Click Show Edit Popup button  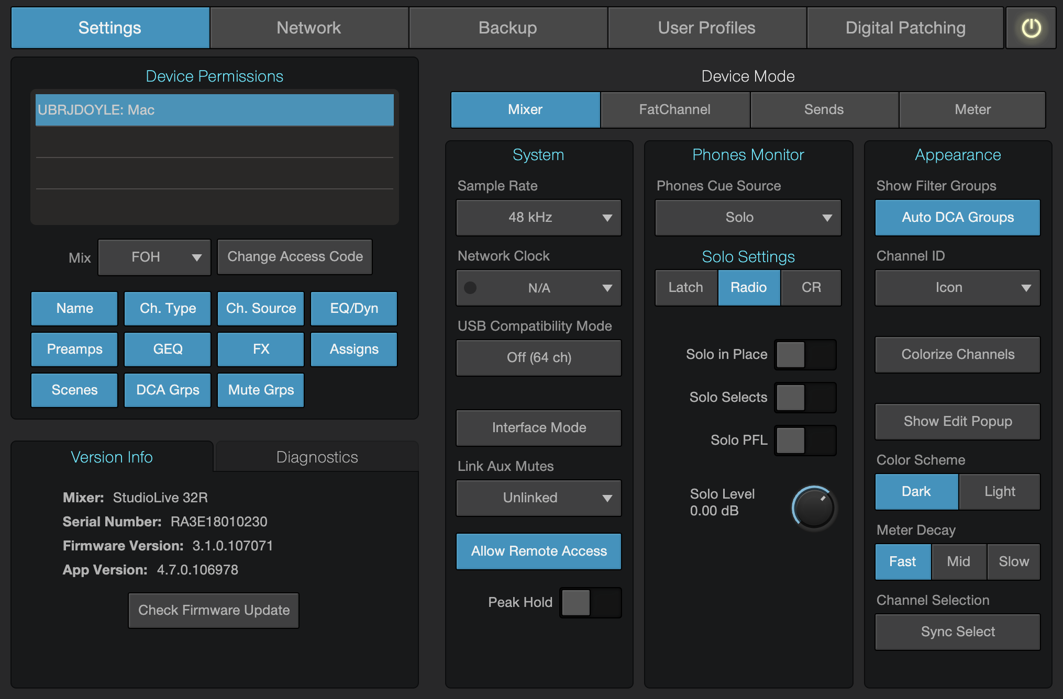958,421
